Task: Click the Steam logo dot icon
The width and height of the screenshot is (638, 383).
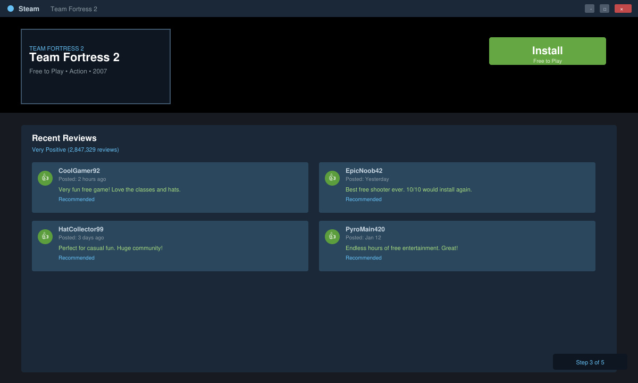Action: (11, 9)
